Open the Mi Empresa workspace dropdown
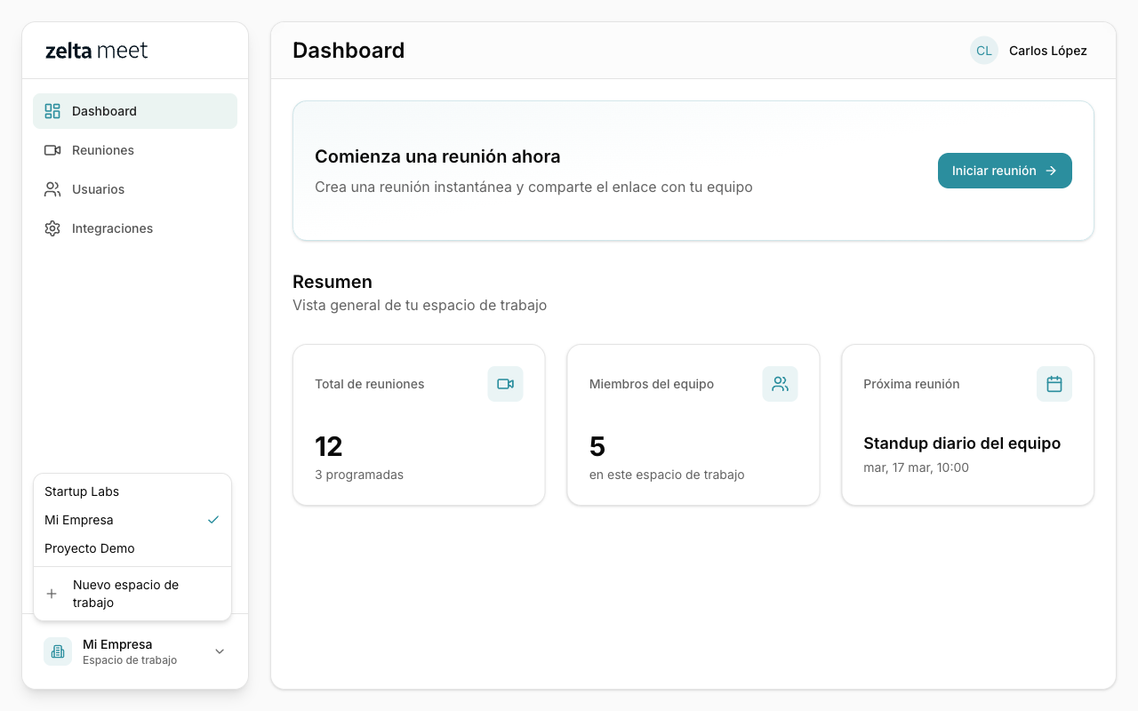The width and height of the screenshot is (1138, 711). 133,651
